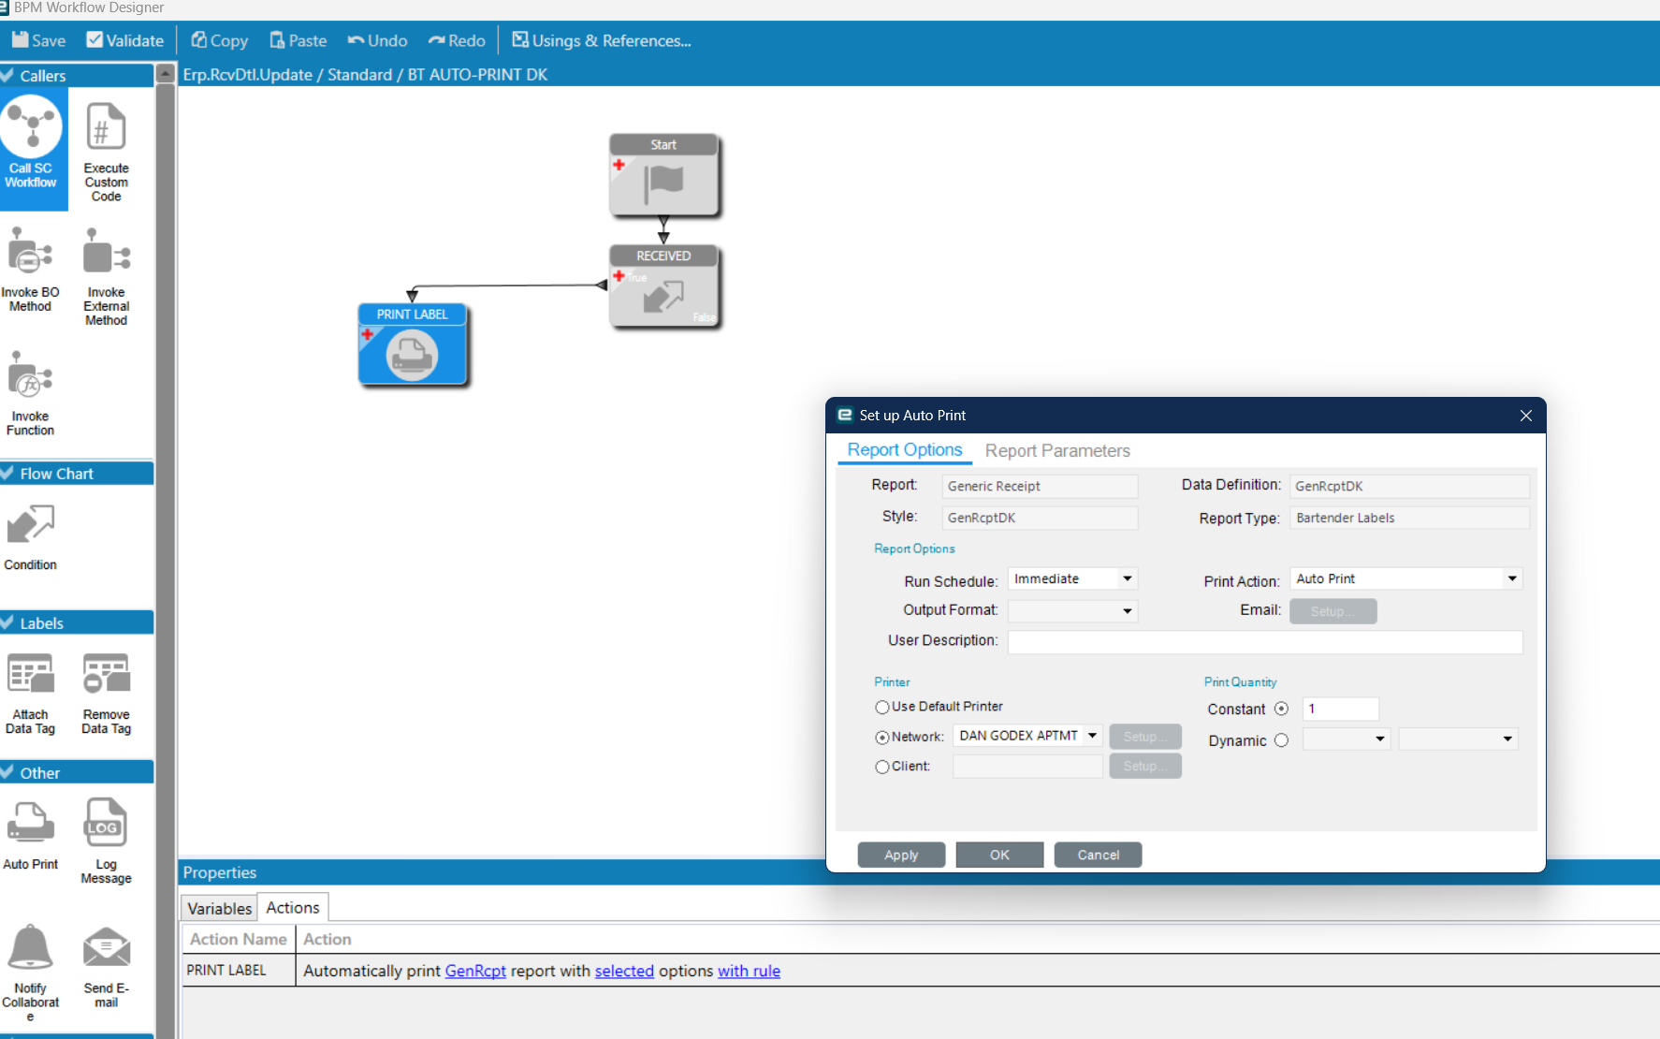Open the selected options link

point(624,971)
